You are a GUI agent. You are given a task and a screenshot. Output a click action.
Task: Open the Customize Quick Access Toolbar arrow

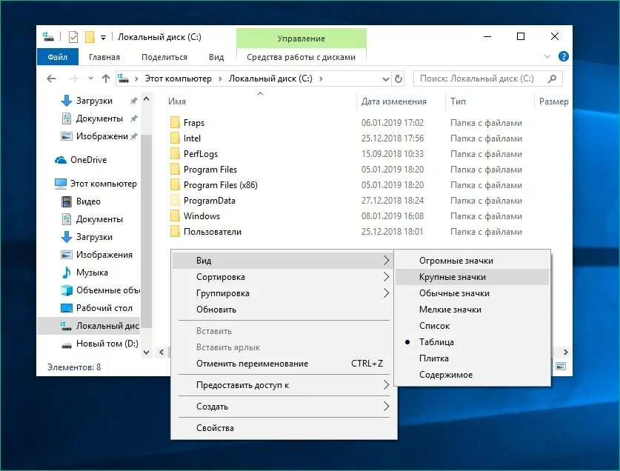[x=103, y=38]
